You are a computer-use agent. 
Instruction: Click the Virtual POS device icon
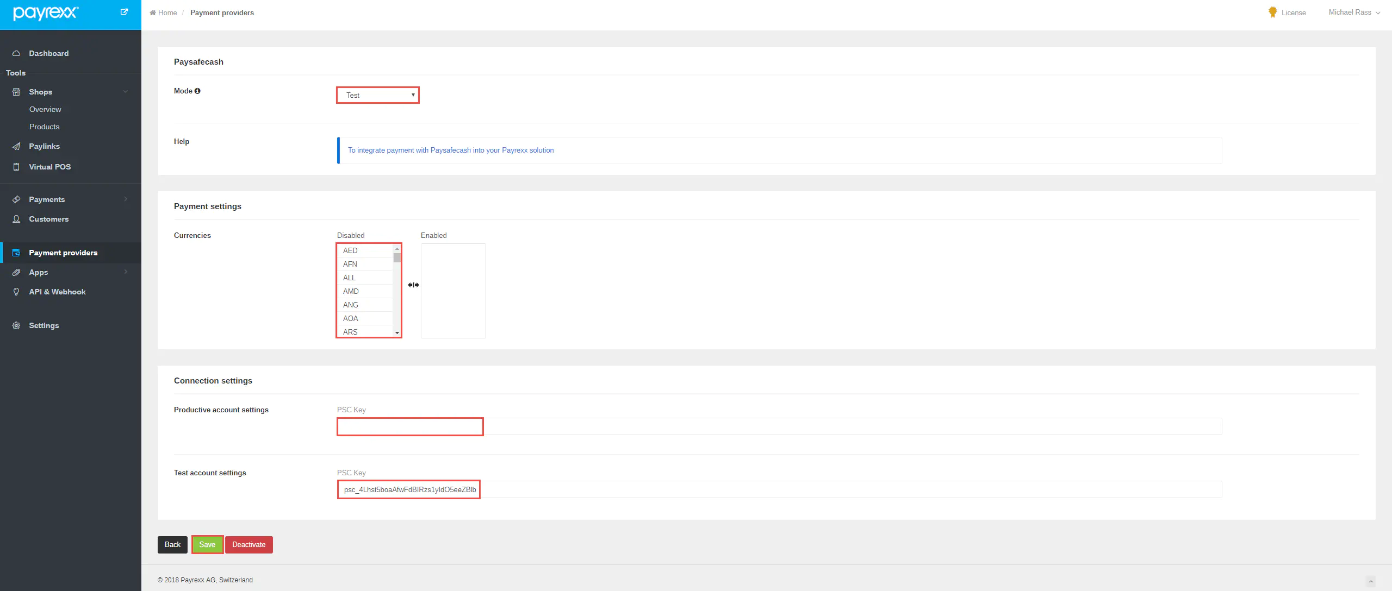point(16,167)
